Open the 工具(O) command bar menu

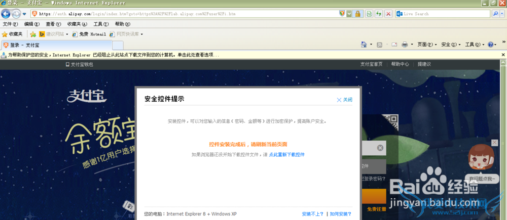pyautogui.click(x=475, y=45)
